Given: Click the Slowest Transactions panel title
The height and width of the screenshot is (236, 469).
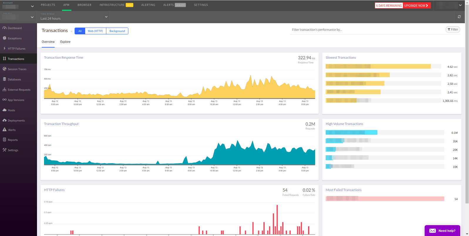Looking at the screenshot, I should pos(341,58).
